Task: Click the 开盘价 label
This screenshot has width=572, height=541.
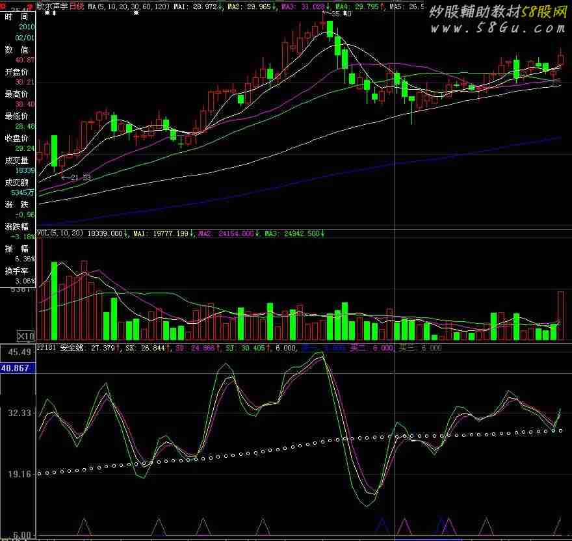Action: (16, 72)
